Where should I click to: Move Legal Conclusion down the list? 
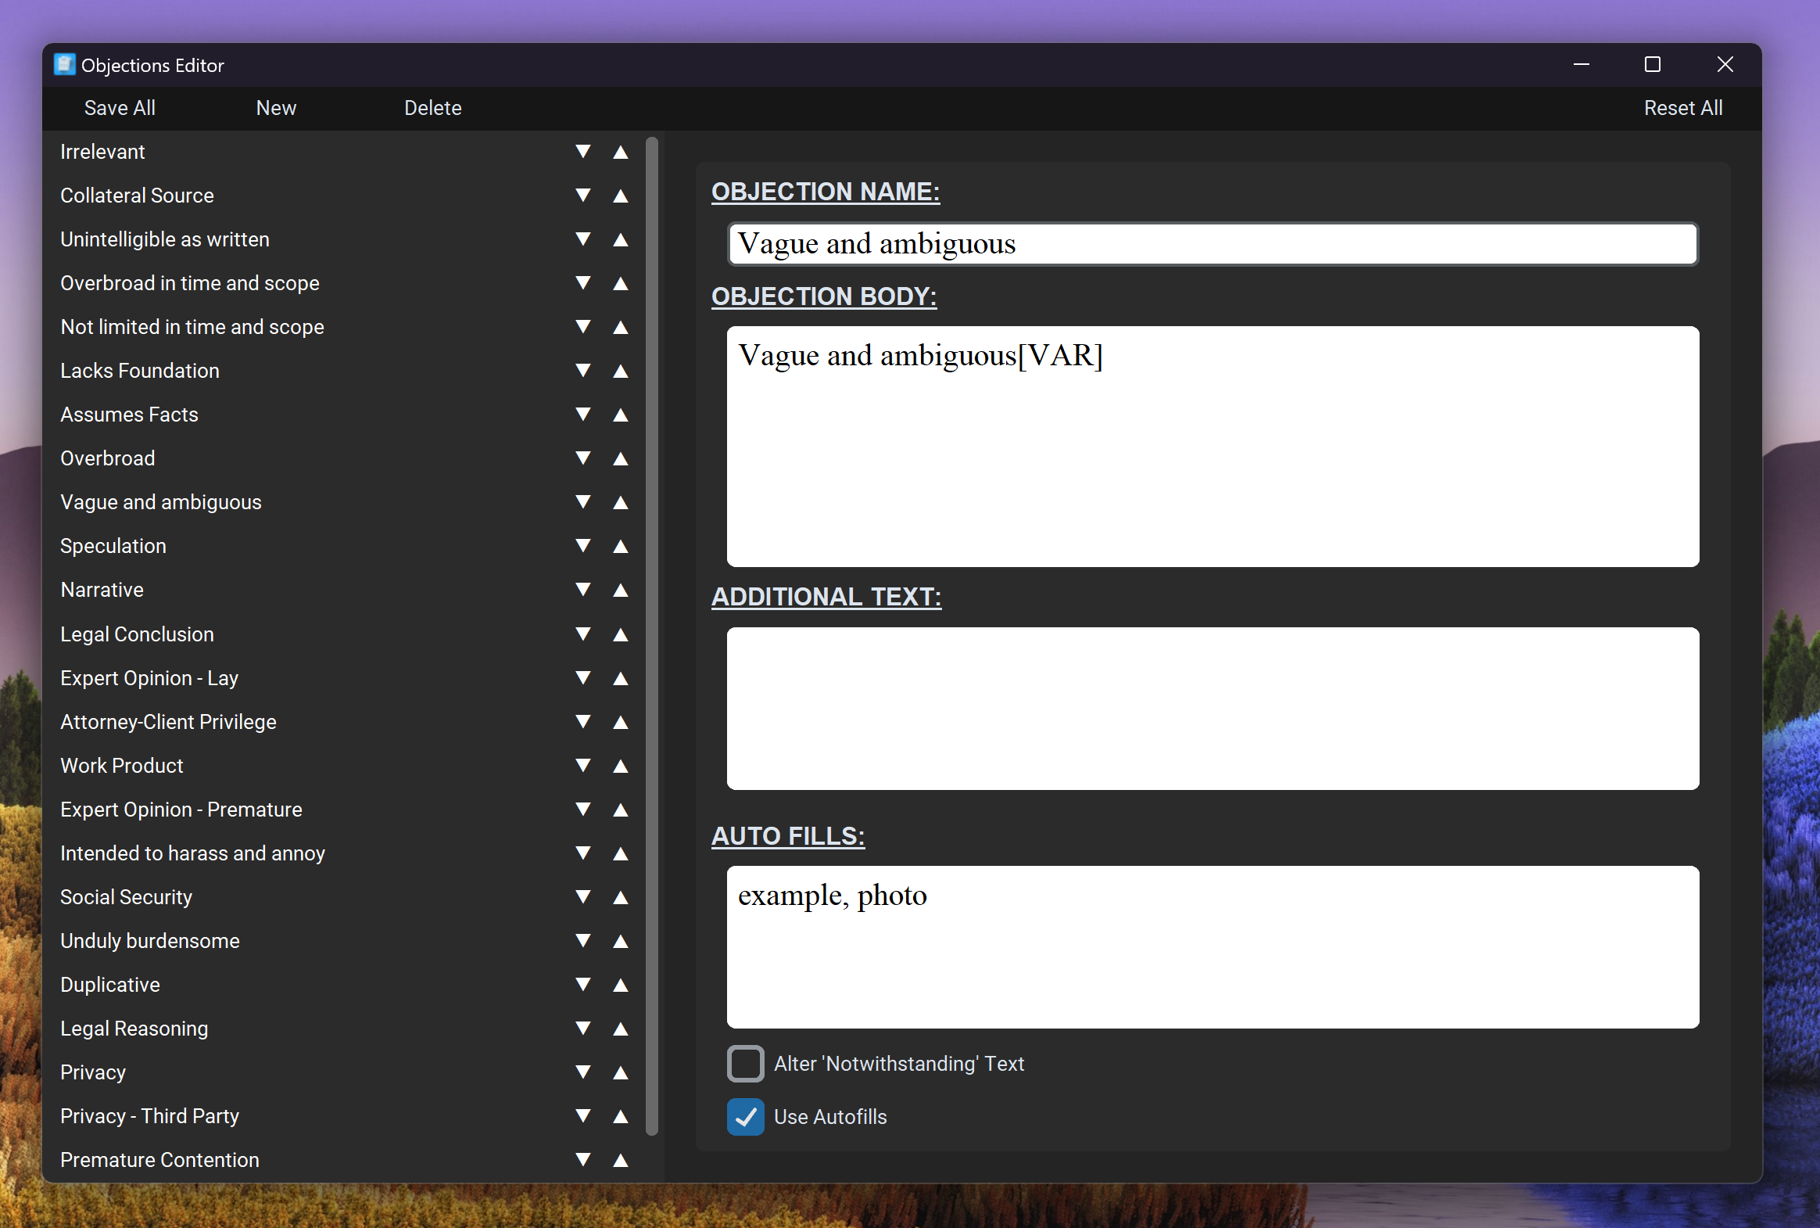[x=582, y=634]
